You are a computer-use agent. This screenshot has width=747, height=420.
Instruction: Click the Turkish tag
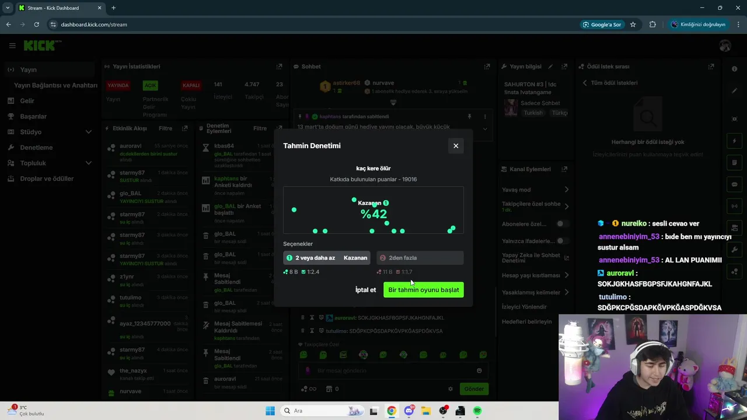tap(533, 113)
